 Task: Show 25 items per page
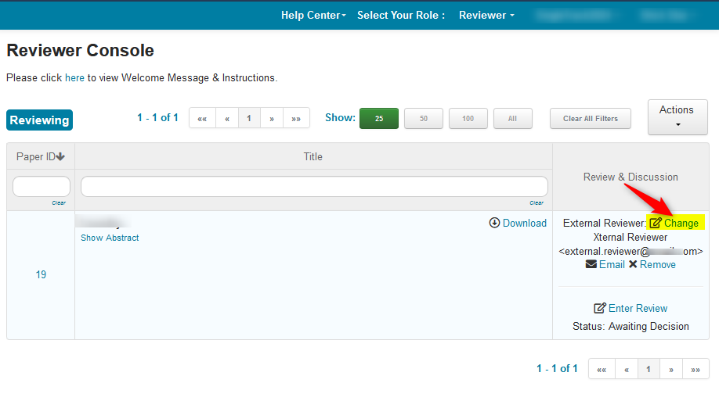pyautogui.click(x=379, y=119)
